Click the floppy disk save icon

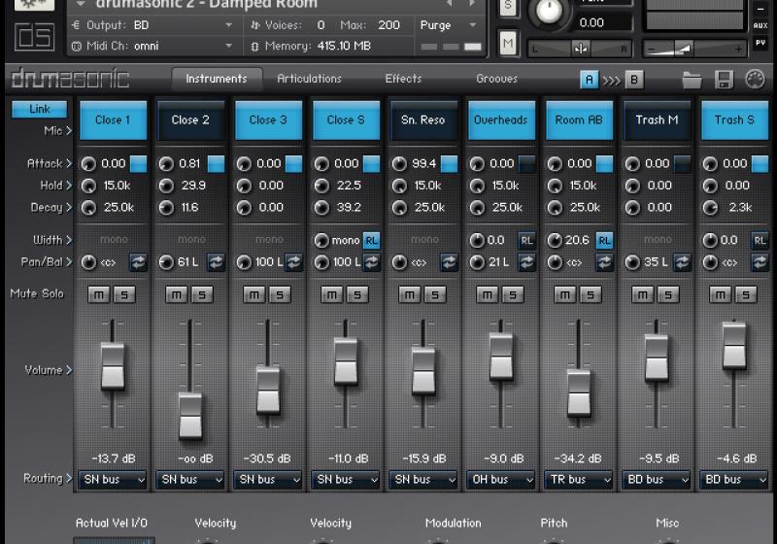tap(724, 80)
